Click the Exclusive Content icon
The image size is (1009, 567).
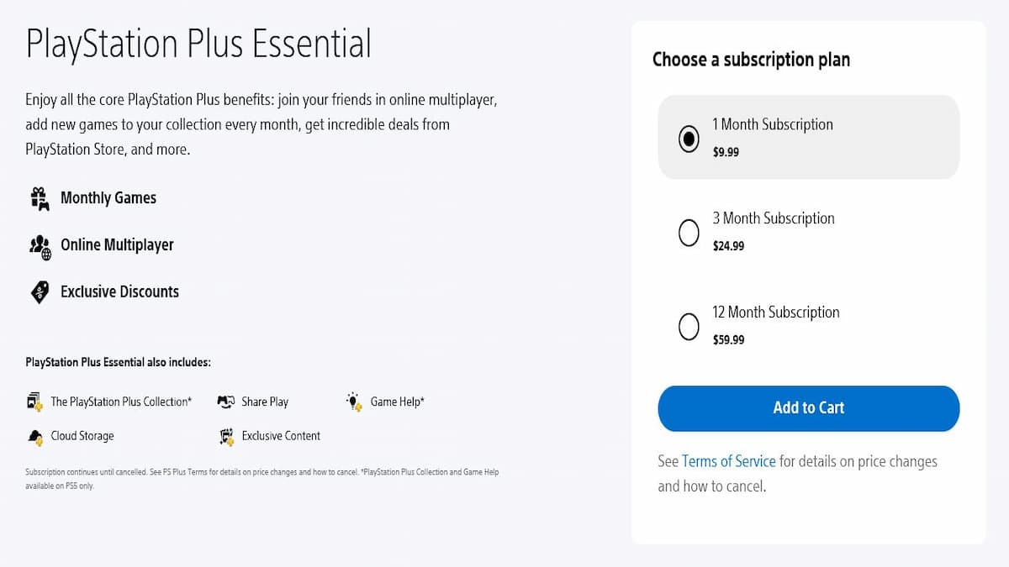(x=225, y=436)
